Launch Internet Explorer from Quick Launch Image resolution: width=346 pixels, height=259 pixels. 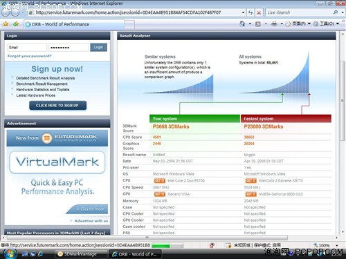[41, 253]
